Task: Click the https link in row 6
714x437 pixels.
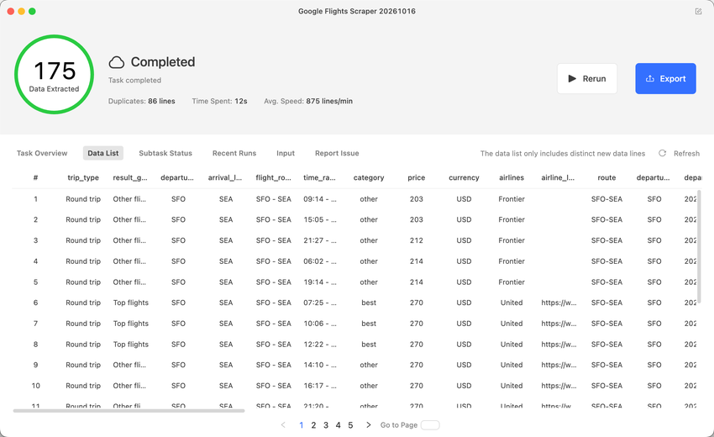Action: click(559, 303)
